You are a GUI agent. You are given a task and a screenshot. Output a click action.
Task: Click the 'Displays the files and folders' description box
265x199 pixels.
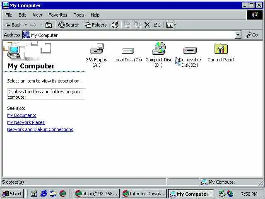pyautogui.click(x=46, y=94)
